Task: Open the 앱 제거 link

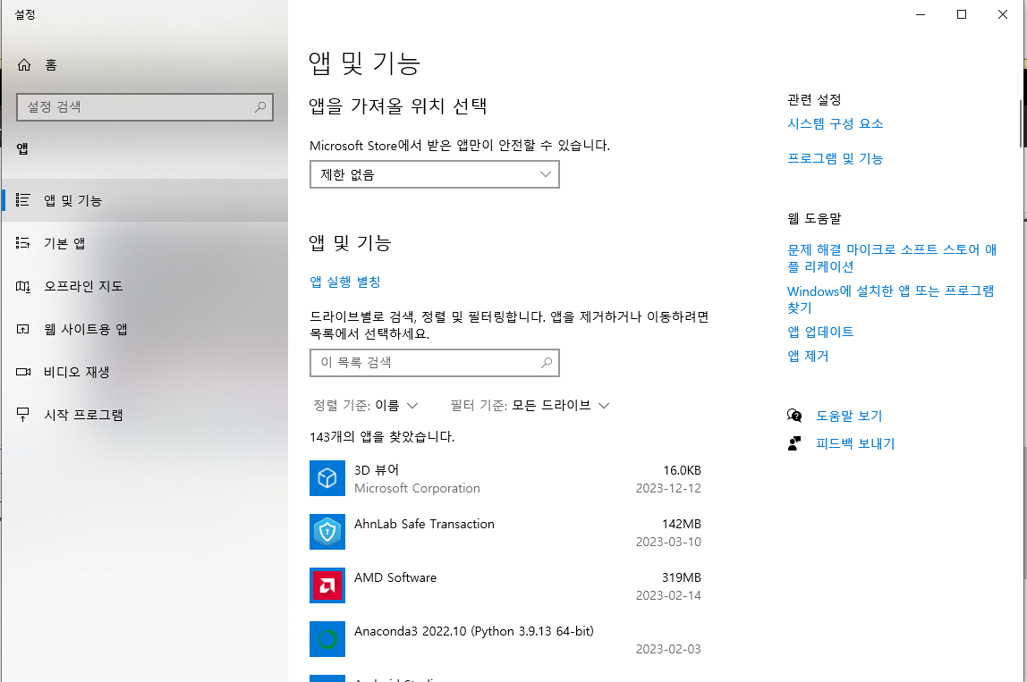Action: [x=808, y=356]
